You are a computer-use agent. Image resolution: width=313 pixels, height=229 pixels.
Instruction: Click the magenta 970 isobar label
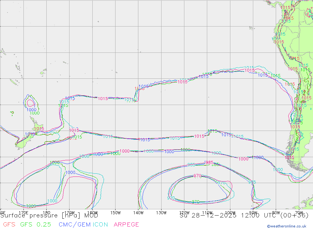click(197, 176)
